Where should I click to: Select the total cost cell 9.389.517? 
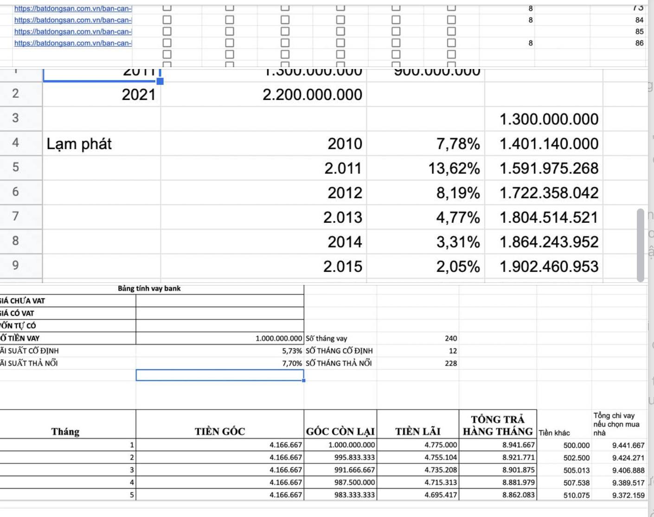[619, 483]
